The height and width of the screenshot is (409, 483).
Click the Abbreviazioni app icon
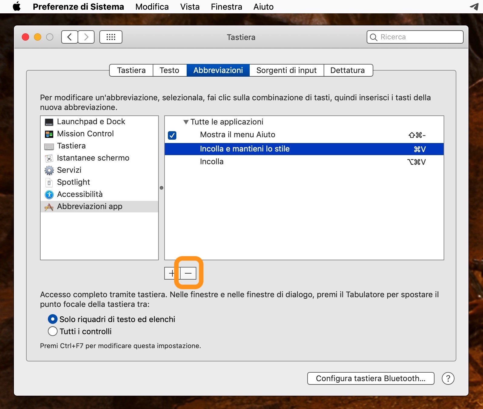click(49, 207)
